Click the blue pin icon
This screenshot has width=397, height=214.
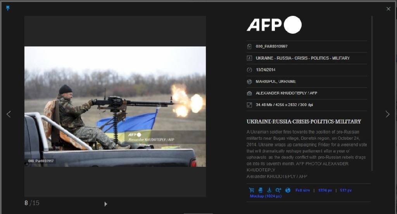pyautogui.click(x=8, y=8)
